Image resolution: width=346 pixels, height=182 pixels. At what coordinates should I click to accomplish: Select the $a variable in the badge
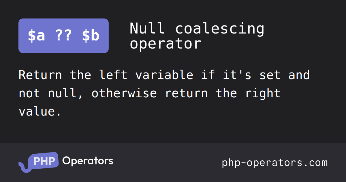pyautogui.click(x=36, y=36)
